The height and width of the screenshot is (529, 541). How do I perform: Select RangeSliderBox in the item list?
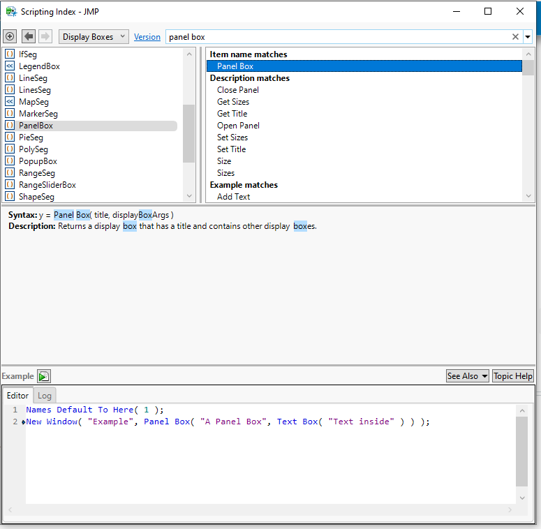click(47, 185)
